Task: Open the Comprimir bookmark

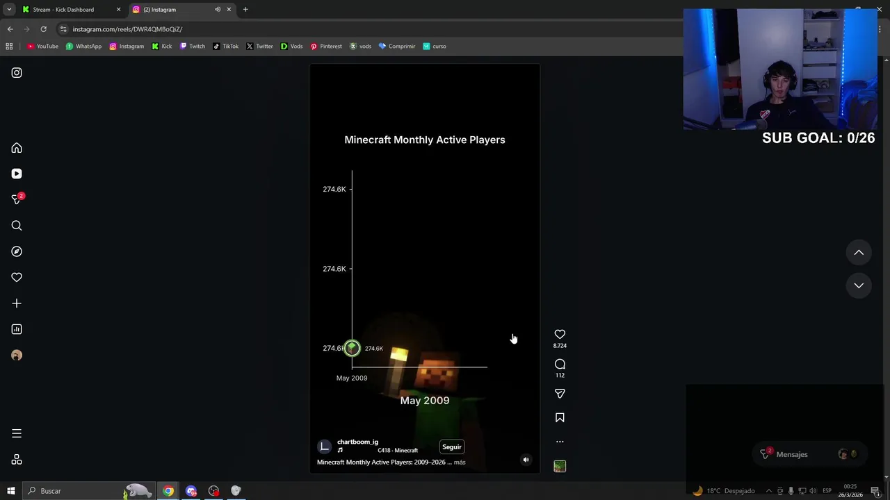Action: [x=396, y=47]
